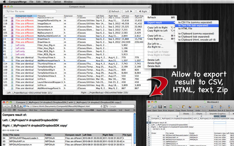Sort by the Filename column header
This screenshot has height=146, width=234.
click(x=50, y=16)
